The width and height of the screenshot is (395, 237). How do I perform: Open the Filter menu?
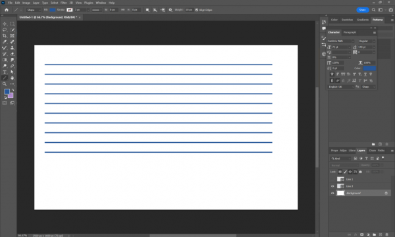[63, 3]
